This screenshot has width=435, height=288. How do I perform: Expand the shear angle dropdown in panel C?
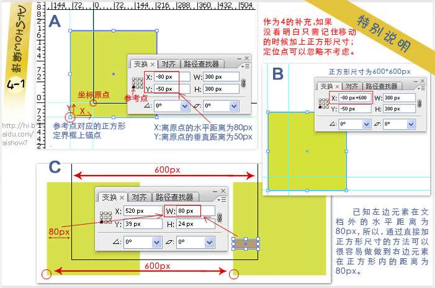(x=209, y=242)
